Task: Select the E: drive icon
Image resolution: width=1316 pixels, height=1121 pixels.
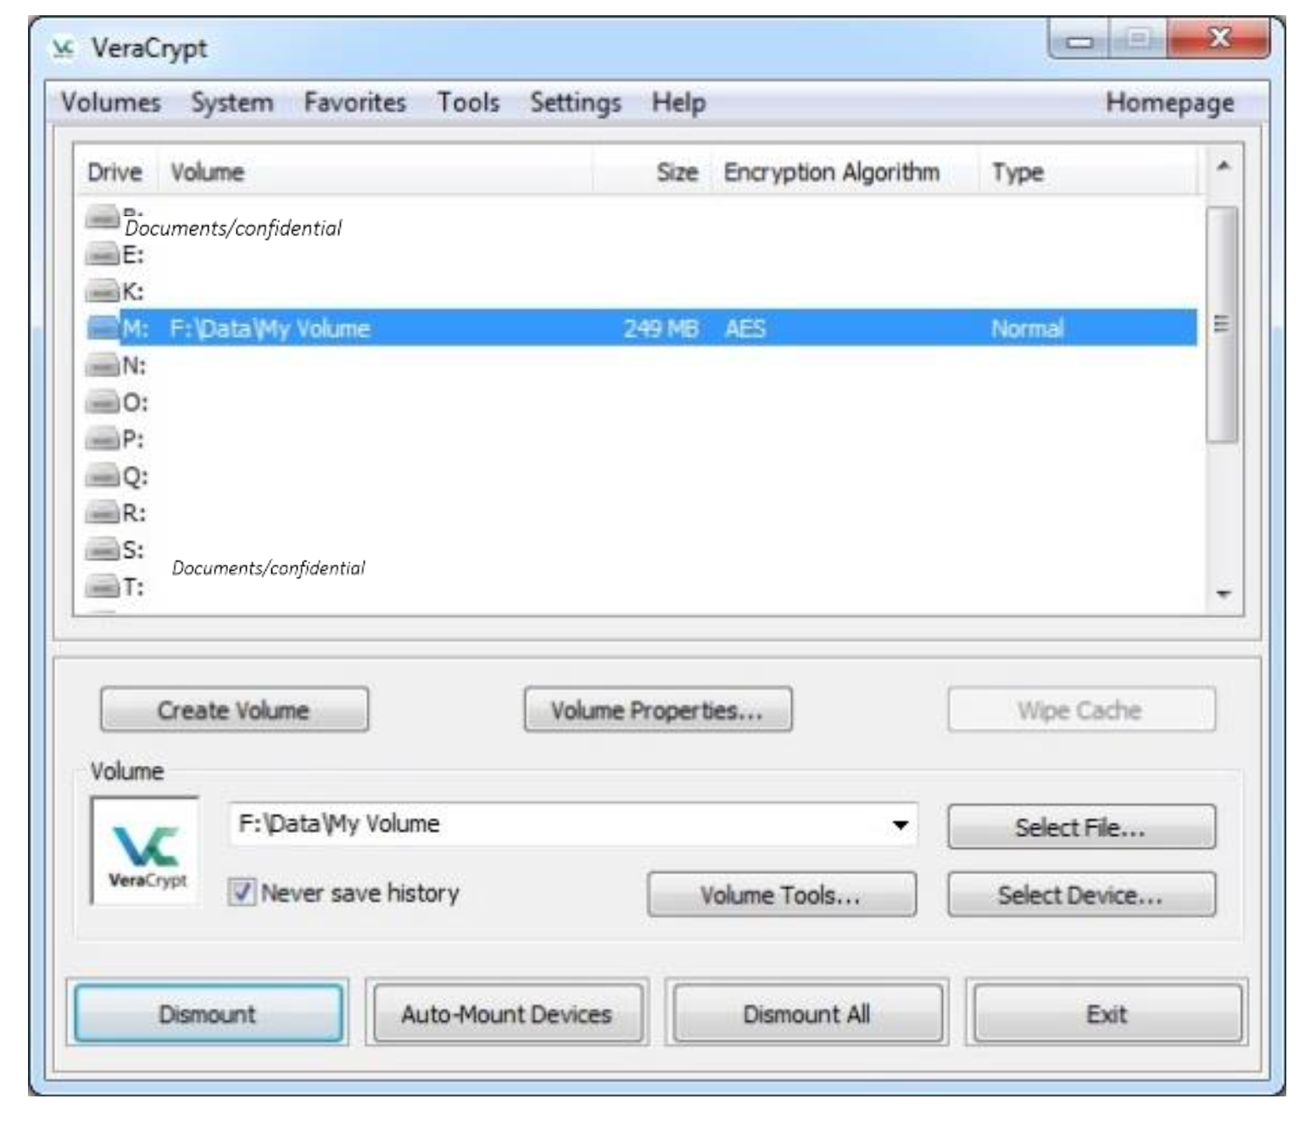Action: (102, 254)
